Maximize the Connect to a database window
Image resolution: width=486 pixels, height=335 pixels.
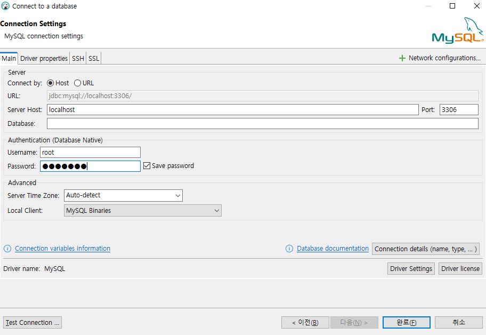pyautogui.click(x=452, y=6)
